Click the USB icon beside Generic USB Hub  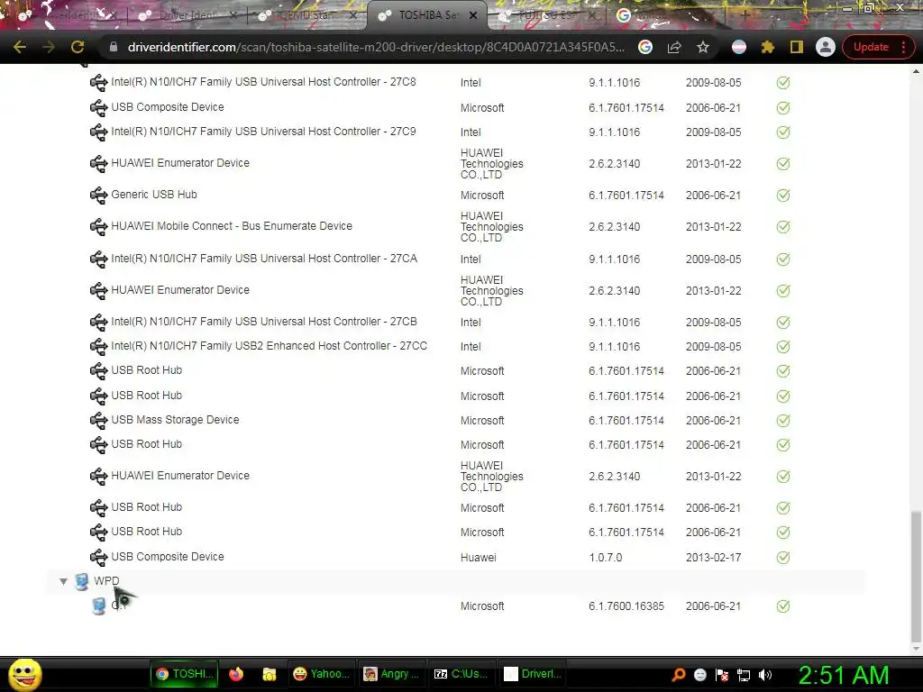98,195
